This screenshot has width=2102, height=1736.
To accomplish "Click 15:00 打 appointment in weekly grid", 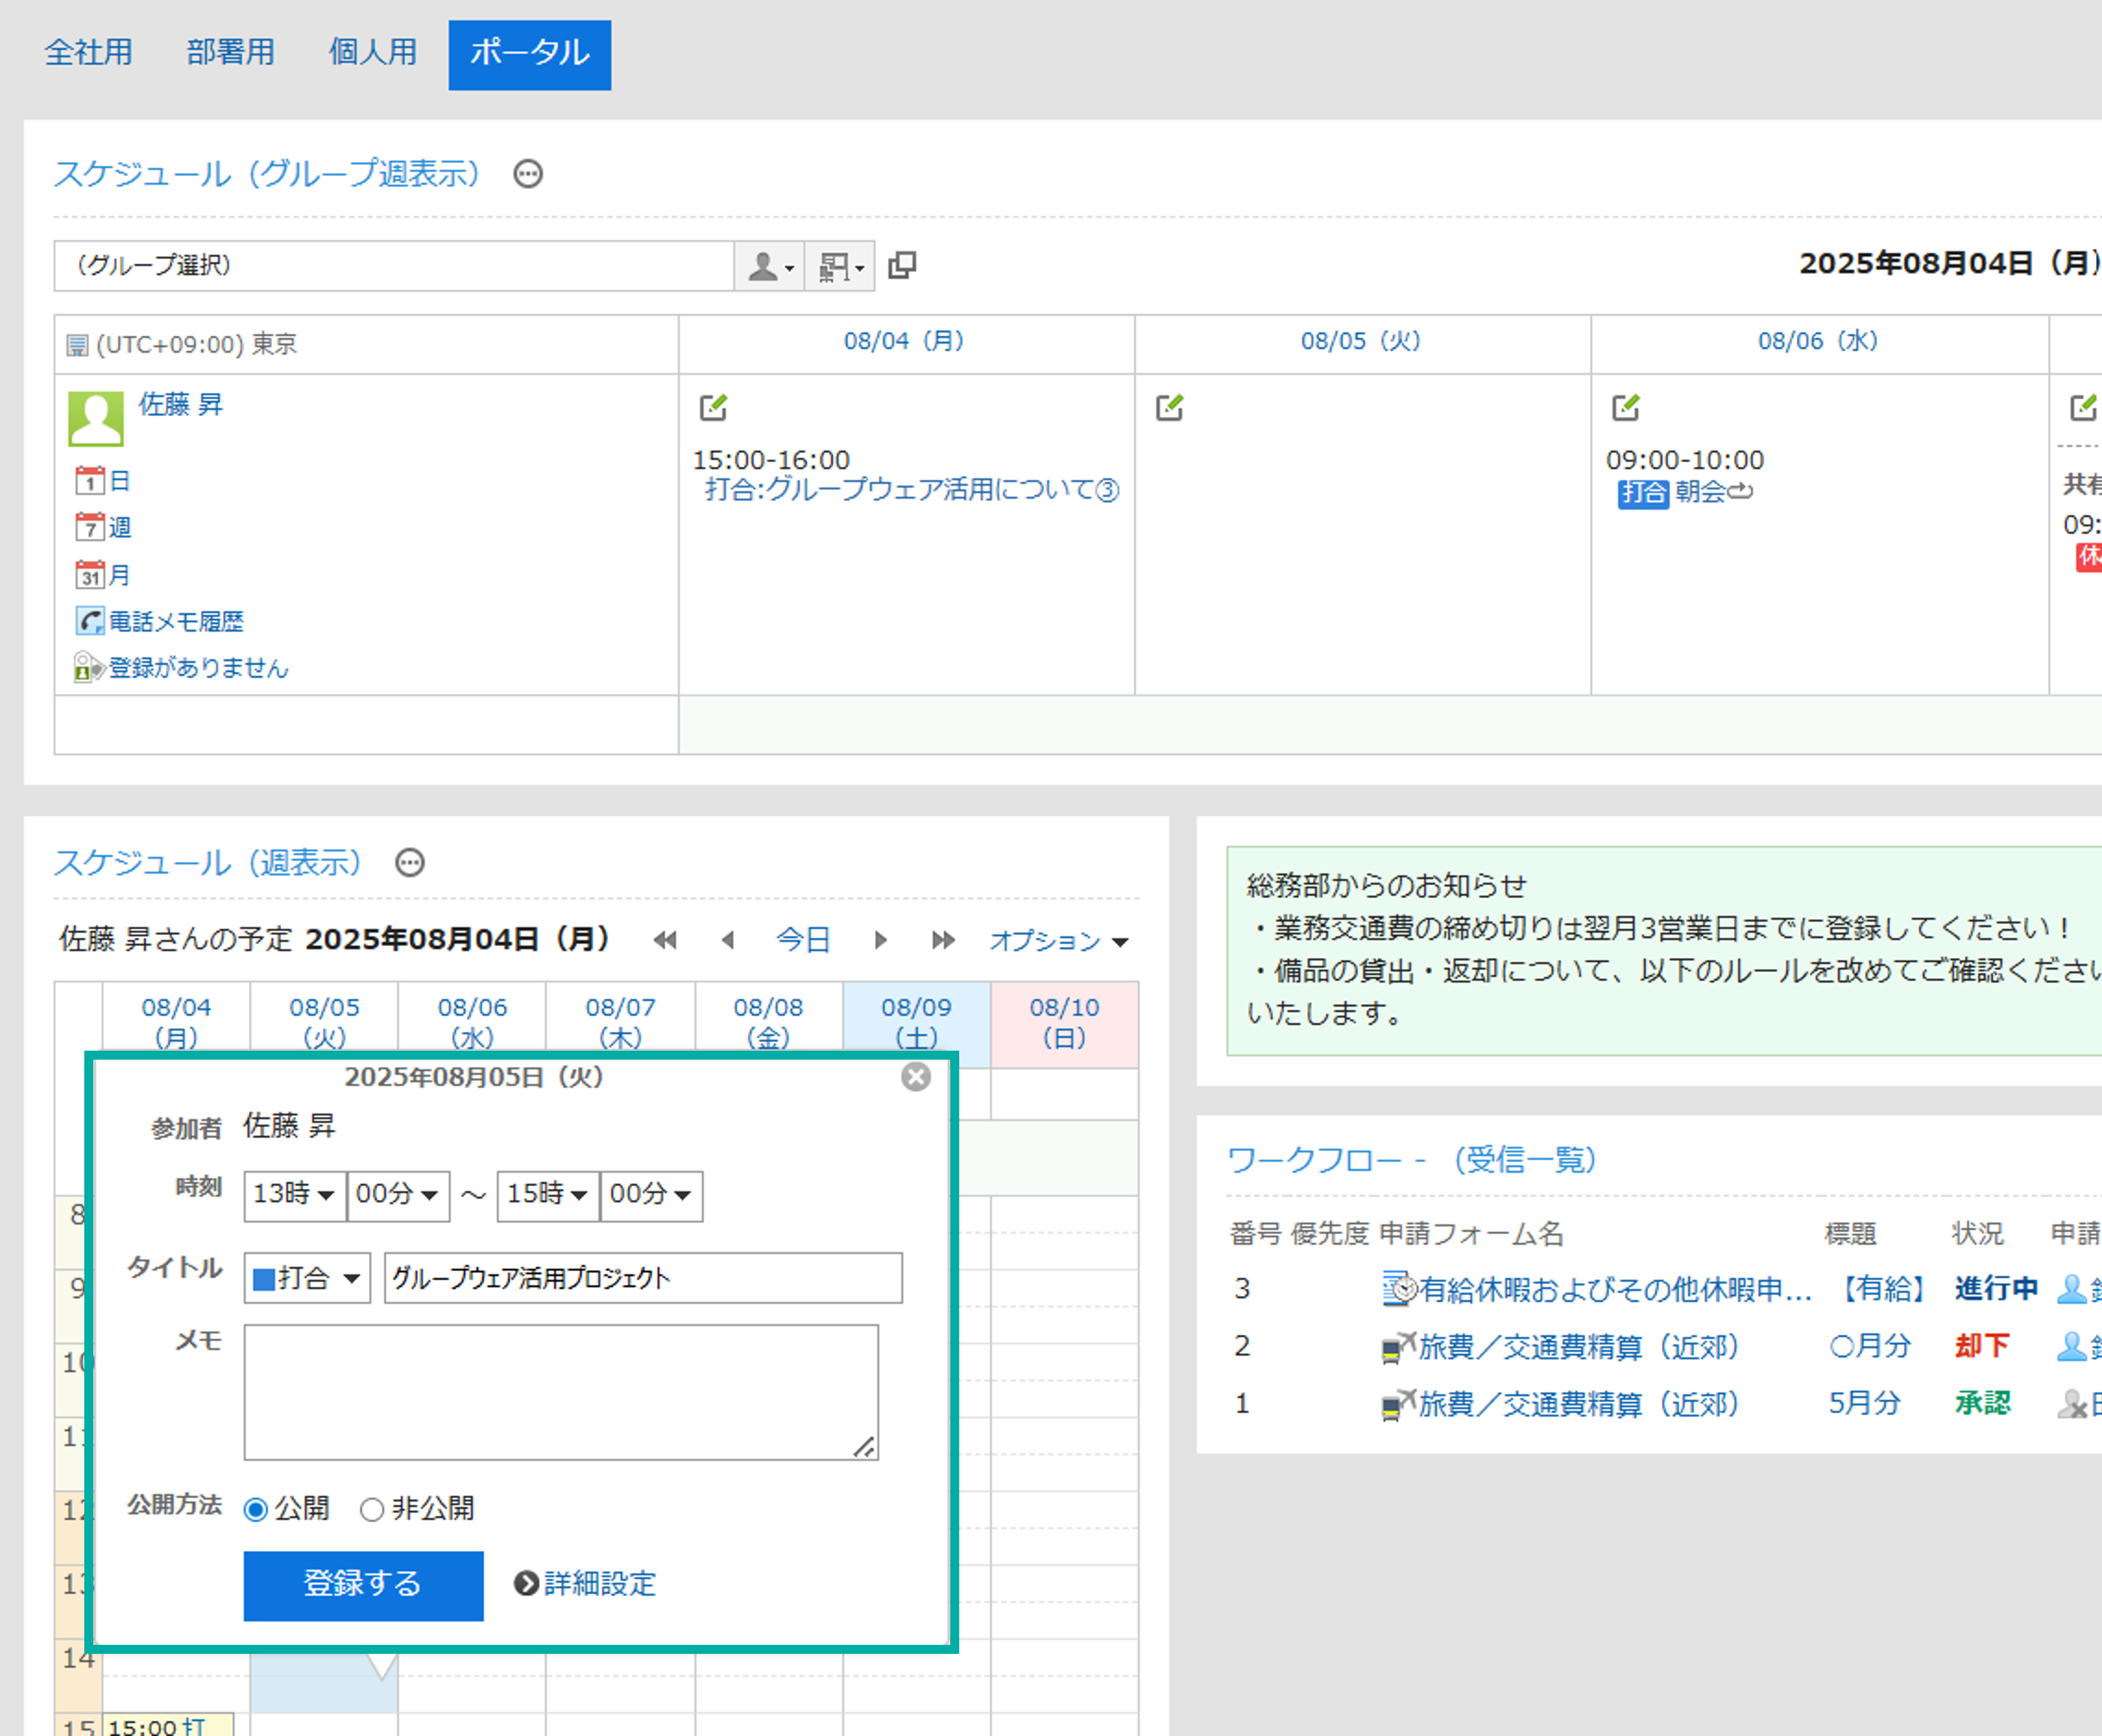I will point(169,1724).
